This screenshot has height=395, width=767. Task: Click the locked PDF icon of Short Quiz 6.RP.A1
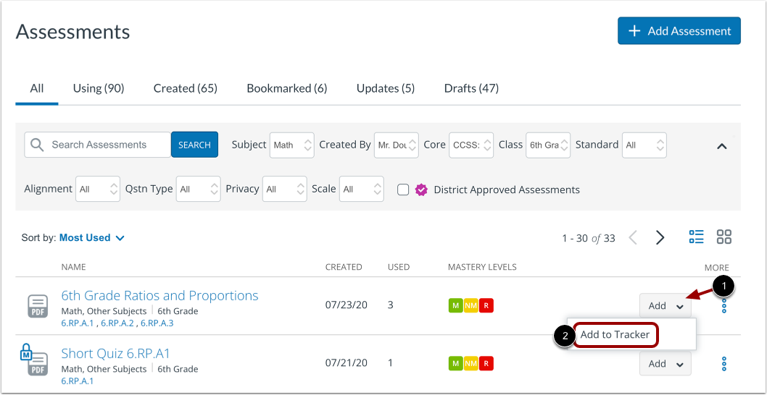point(33,360)
